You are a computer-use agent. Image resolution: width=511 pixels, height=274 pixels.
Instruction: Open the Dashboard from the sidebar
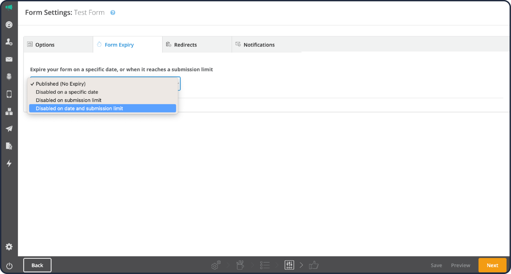click(x=9, y=24)
